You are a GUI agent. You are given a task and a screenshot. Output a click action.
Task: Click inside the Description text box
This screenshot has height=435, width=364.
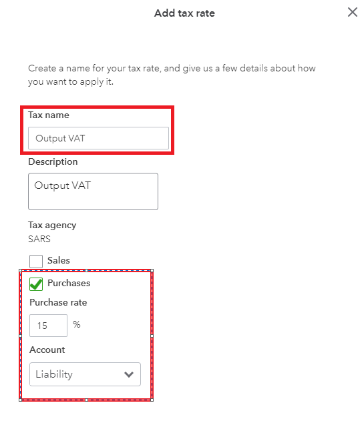point(93,191)
